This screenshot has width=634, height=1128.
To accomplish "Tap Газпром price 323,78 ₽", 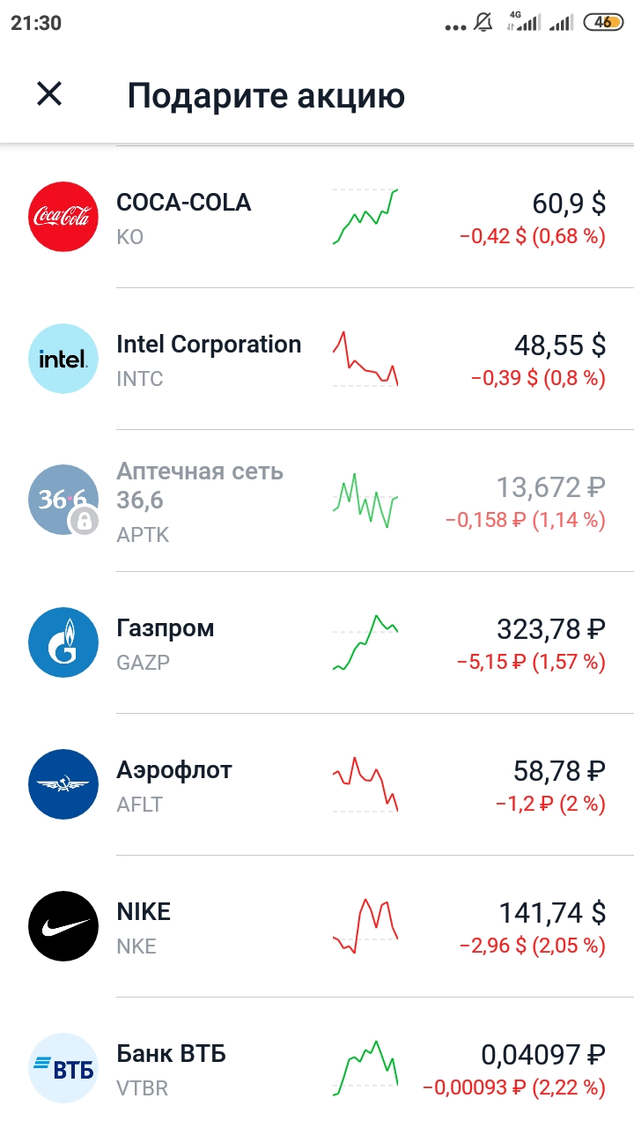I will 551,629.
